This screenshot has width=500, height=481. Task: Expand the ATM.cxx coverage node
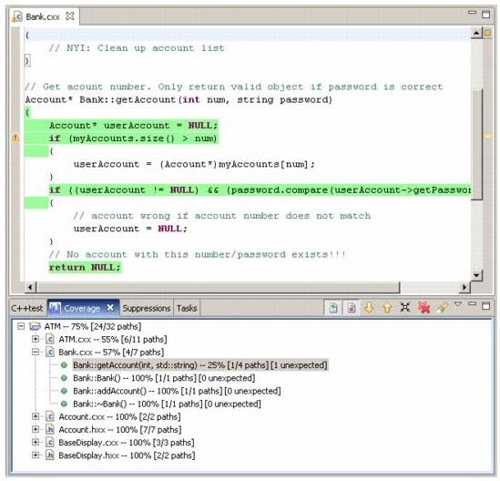coord(36,339)
